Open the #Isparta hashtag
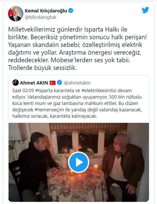 point(44,91)
